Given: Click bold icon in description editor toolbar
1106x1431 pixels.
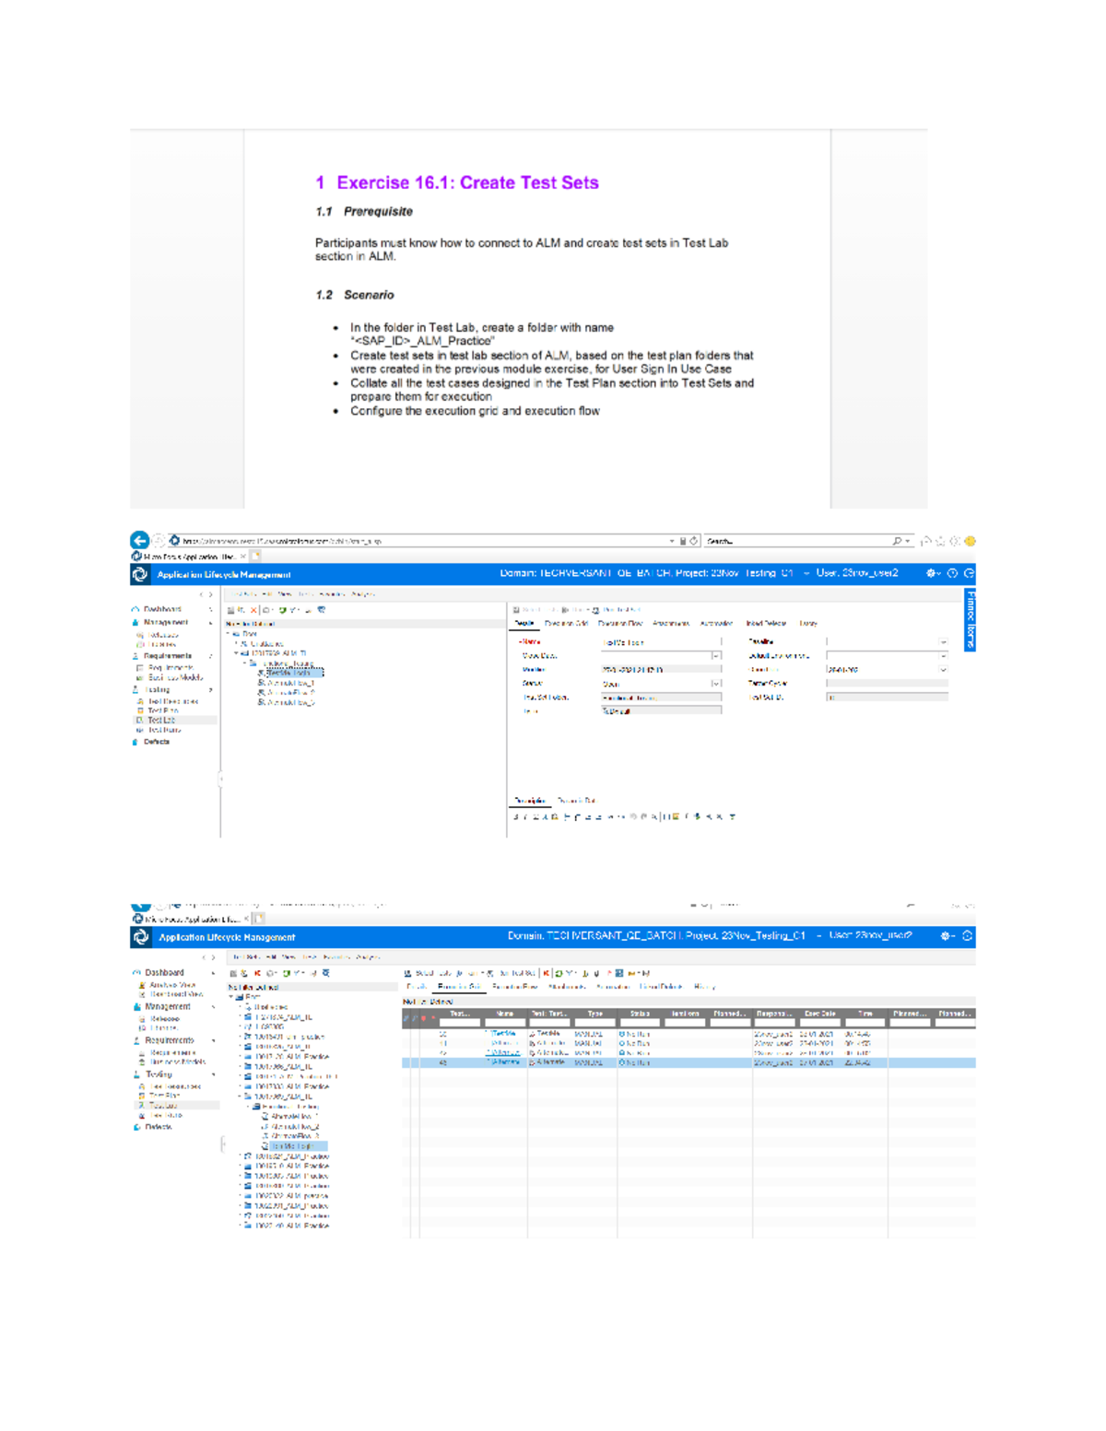Looking at the screenshot, I should click(x=515, y=816).
